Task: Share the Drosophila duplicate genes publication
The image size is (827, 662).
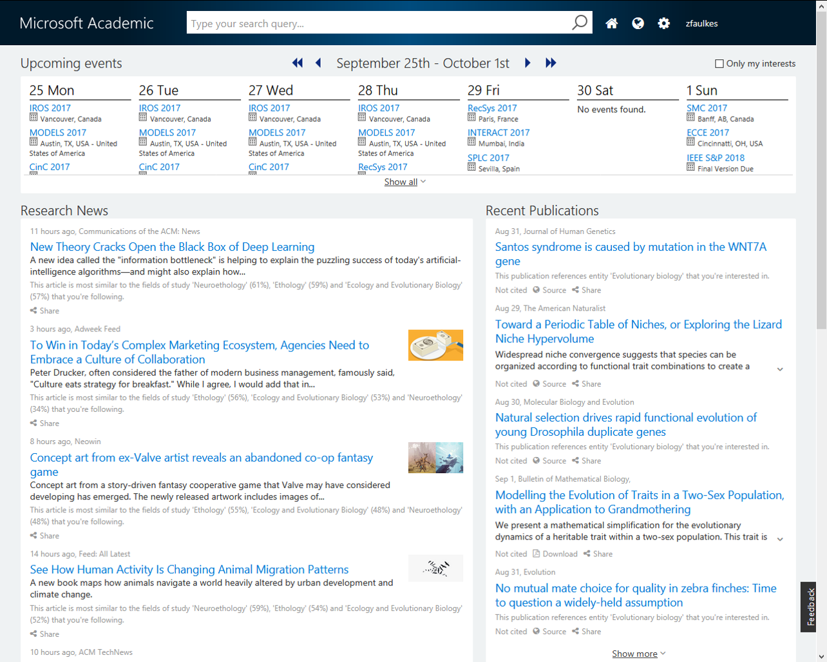Action: click(x=586, y=461)
